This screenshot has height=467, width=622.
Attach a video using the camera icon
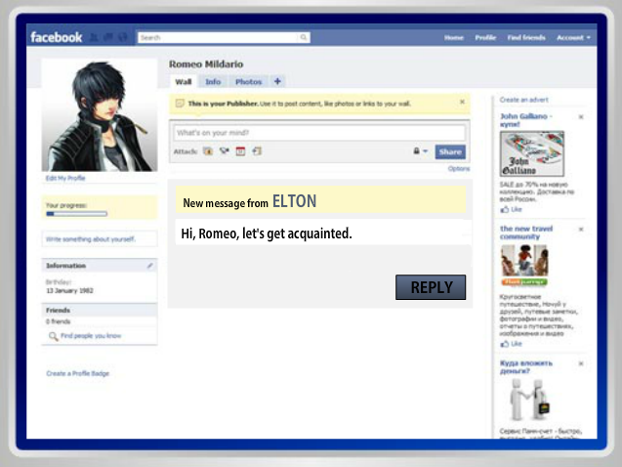click(225, 150)
